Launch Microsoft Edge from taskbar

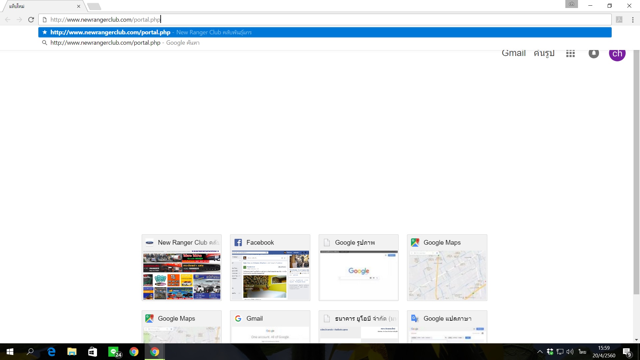(51, 352)
